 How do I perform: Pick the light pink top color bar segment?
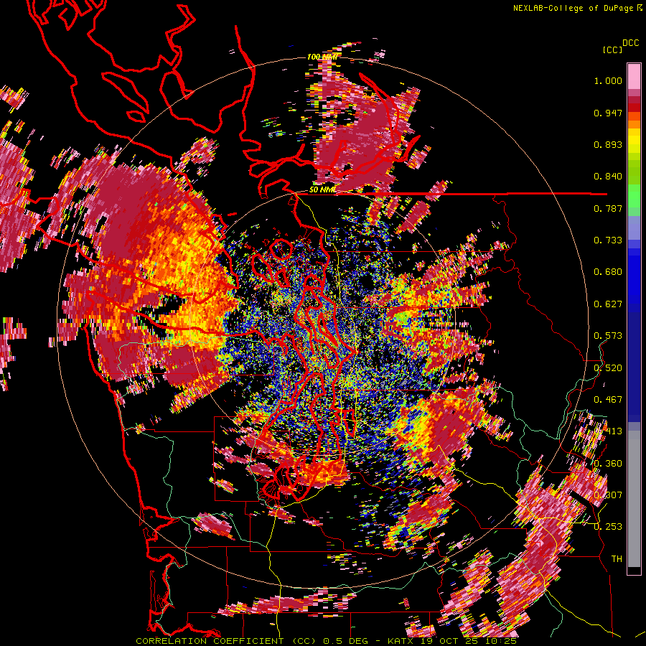pyautogui.click(x=634, y=77)
